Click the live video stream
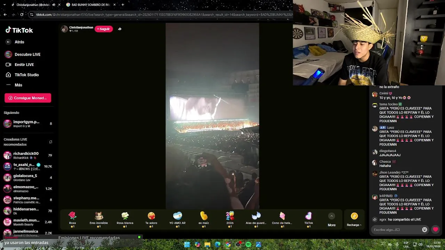This screenshot has height=250, width=445. (212, 116)
